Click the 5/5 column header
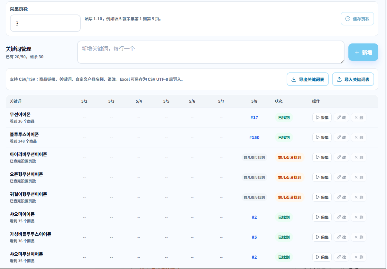Image resolution: width=387 pixels, height=269 pixels. (166, 101)
